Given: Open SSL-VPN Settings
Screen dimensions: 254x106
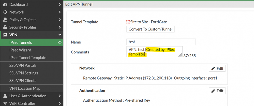Looking at the screenshot, I should pos(24,73).
